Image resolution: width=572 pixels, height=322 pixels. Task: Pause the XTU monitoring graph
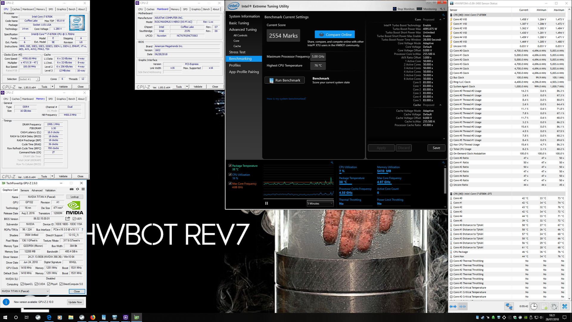267,203
